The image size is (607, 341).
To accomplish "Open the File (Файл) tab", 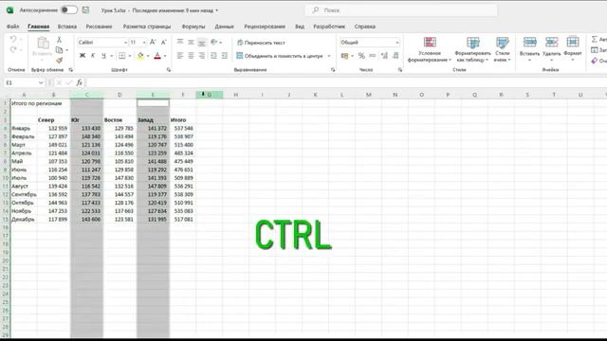I will click(x=12, y=27).
